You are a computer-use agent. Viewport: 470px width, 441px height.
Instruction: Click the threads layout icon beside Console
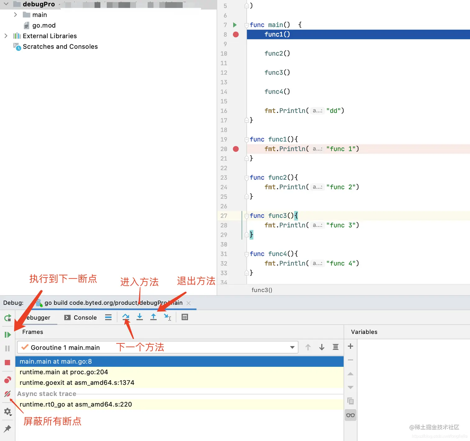108,317
